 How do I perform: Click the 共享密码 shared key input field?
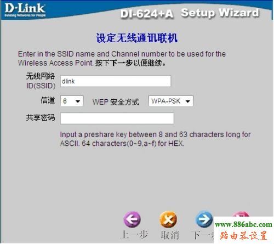[x=117, y=118]
